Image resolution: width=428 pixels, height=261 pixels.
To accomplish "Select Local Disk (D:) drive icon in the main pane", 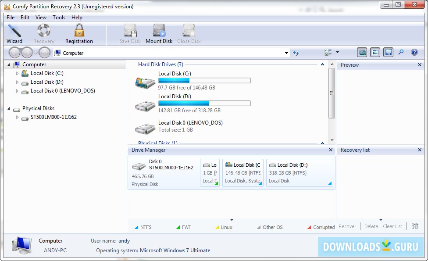I will click(145, 106).
